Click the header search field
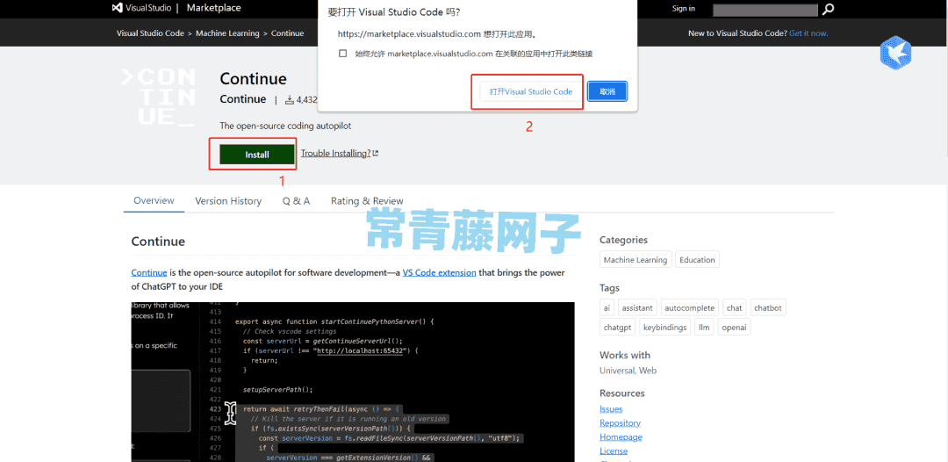The image size is (948, 462). (765, 9)
